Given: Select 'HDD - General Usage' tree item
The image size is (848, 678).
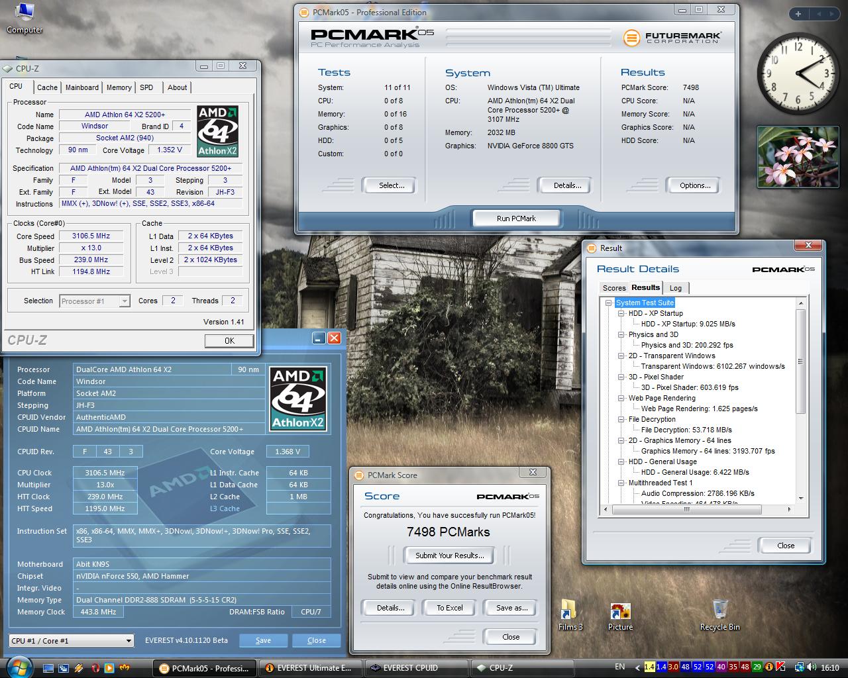Looking at the screenshot, I should pyautogui.click(x=662, y=461).
